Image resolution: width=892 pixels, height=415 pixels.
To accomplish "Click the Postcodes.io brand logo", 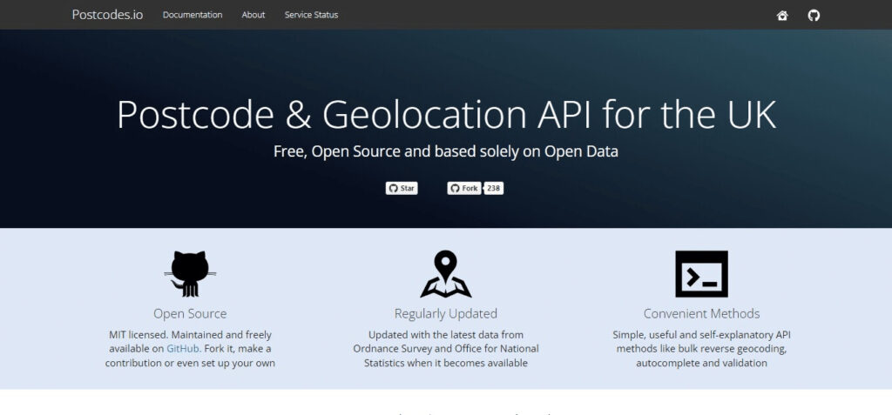I will pyautogui.click(x=107, y=15).
